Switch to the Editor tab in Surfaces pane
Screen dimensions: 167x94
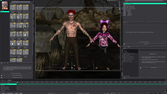tap(129, 47)
